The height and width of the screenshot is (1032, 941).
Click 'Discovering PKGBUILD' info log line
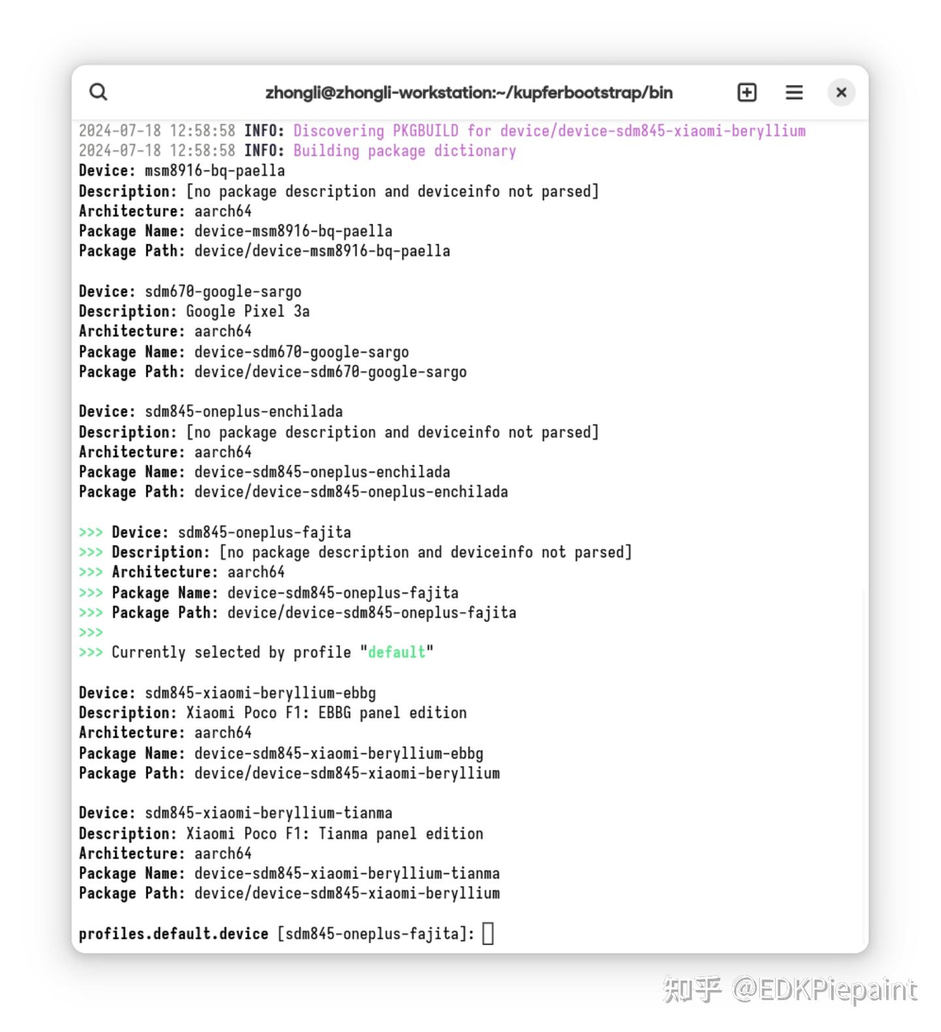coord(442,131)
